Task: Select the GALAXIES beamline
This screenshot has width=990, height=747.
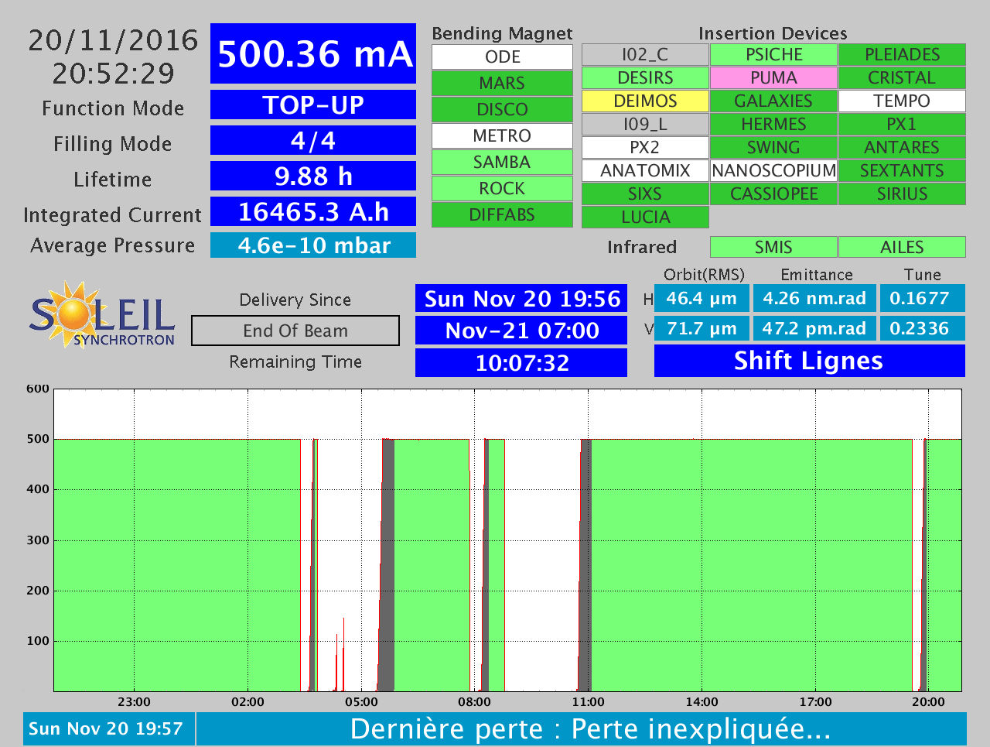Action: click(x=773, y=101)
